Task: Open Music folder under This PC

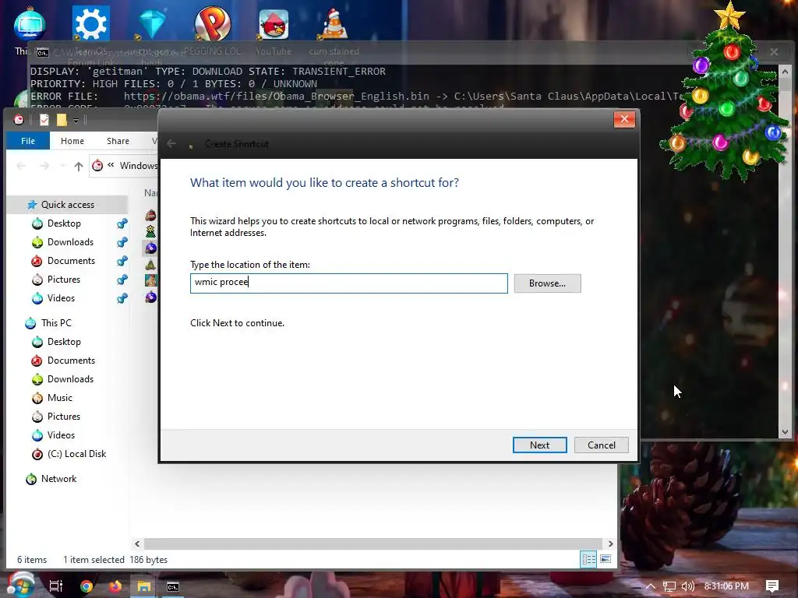Action: pyautogui.click(x=59, y=398)
